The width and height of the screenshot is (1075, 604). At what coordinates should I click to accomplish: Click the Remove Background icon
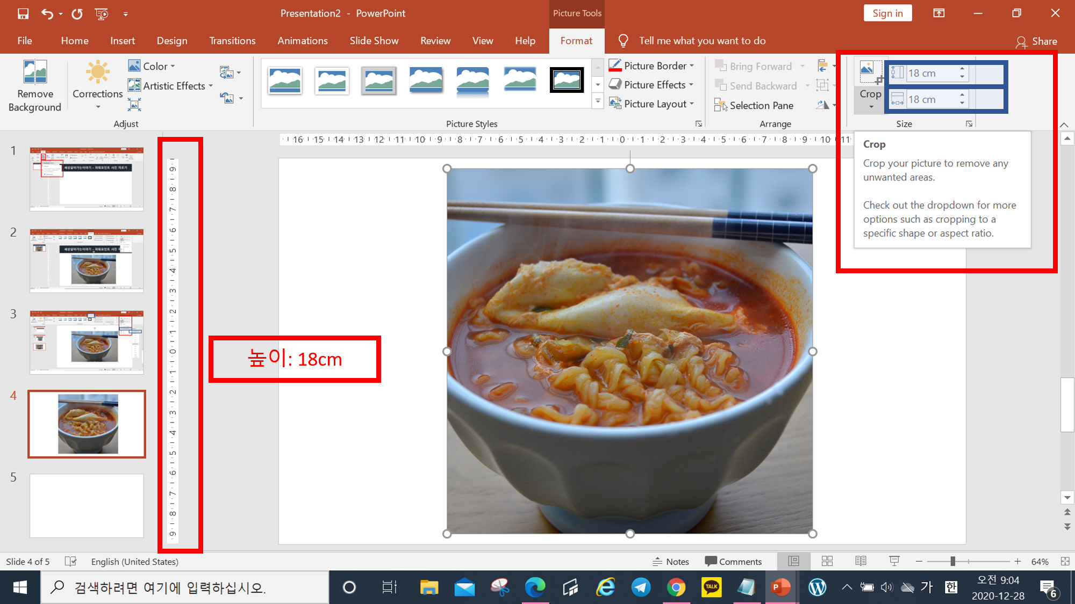[x=35, y=74]
